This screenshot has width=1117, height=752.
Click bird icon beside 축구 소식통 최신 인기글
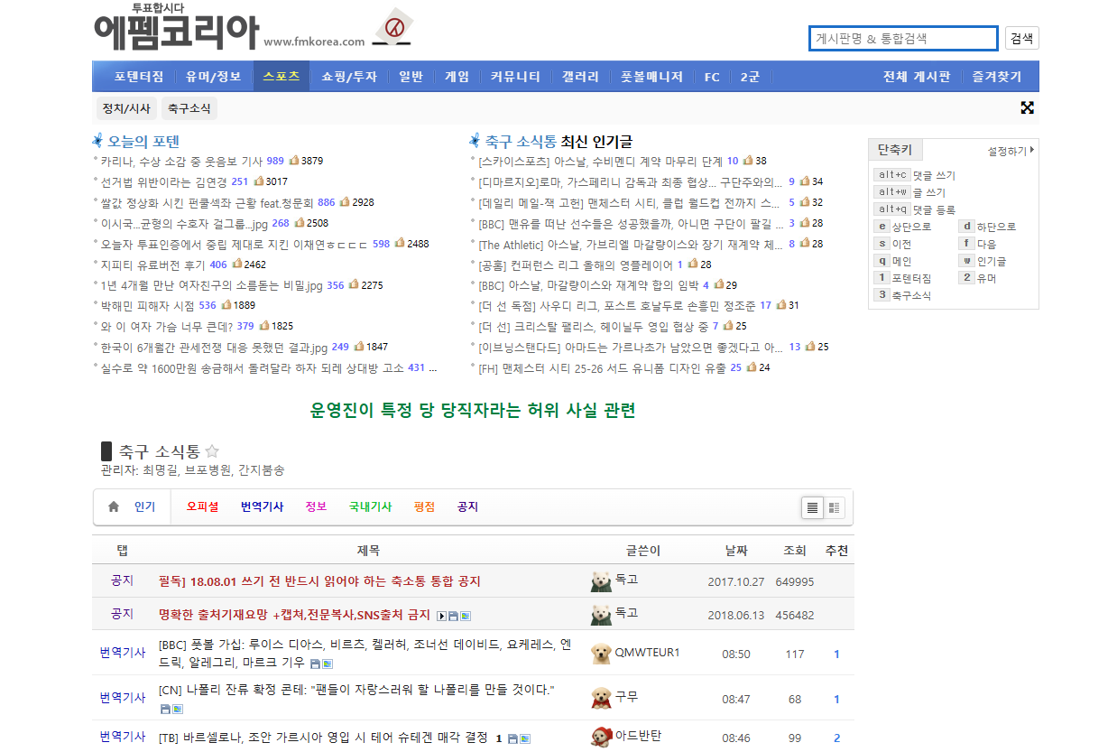pos(475,141)
